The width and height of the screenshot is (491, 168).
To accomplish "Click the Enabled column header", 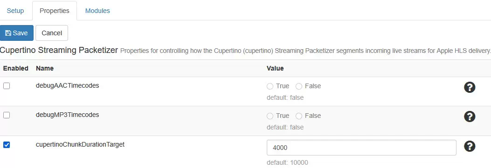I will [16, 68].
